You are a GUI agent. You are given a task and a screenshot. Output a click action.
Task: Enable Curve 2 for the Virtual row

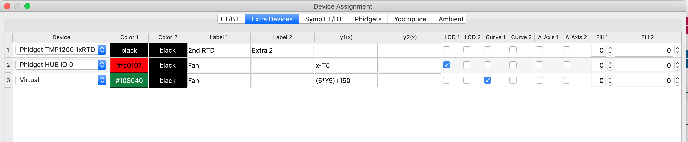(x=513, y=80)
